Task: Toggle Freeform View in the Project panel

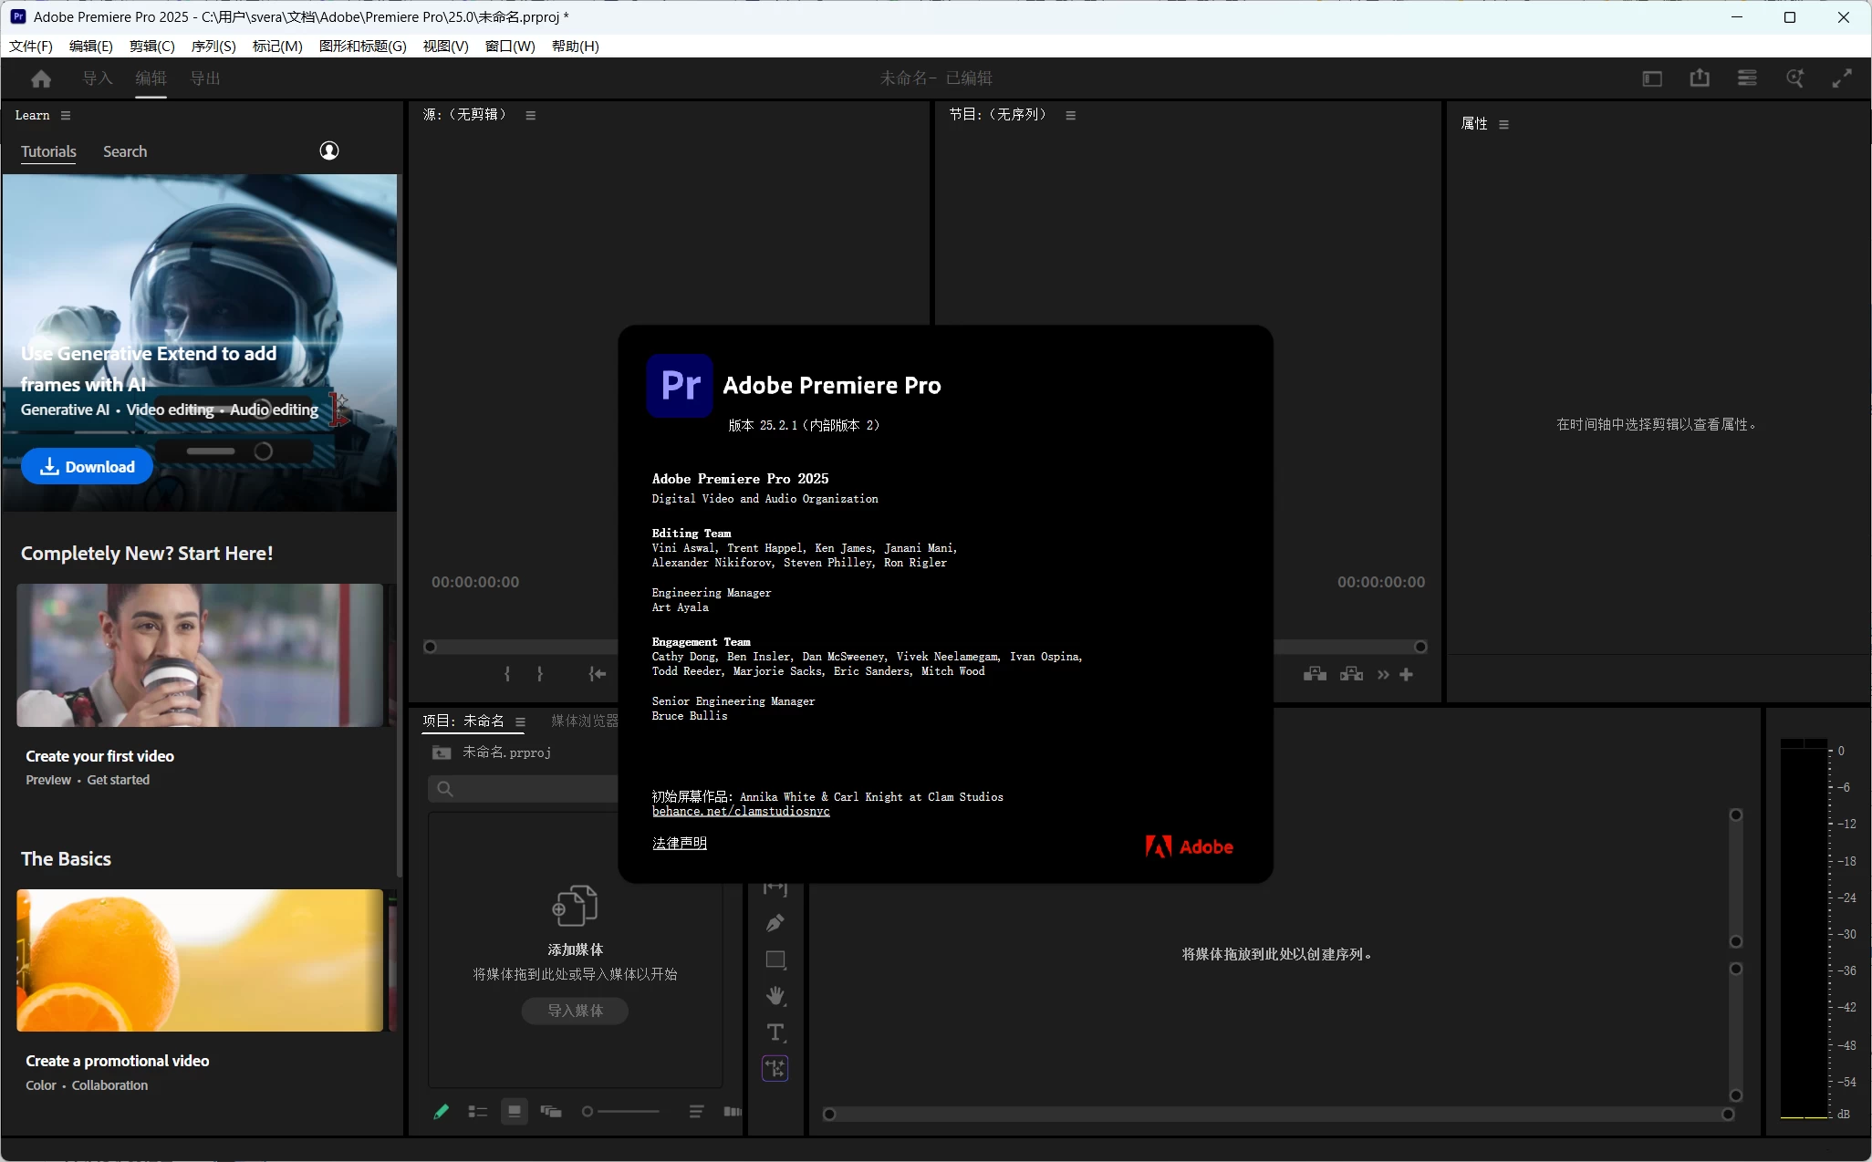Action: pyautogui.click(x=551, y=1112)
